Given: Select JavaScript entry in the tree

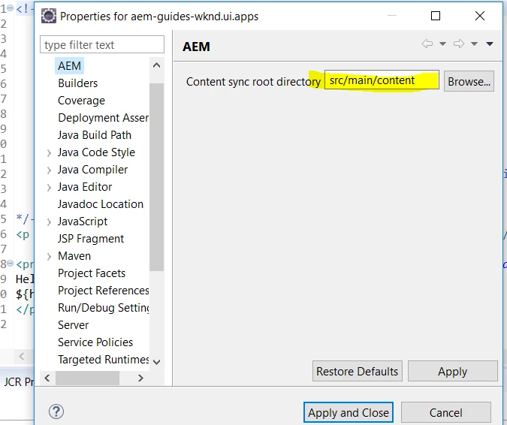Looking at the screenshot, I should click(x=83, y=222).
